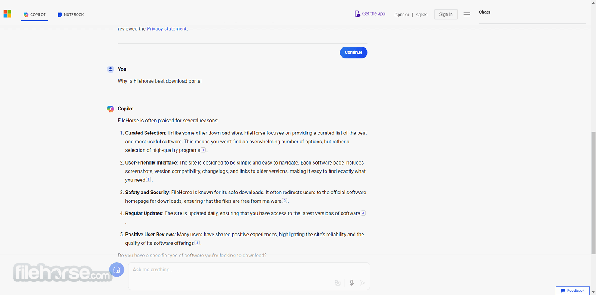Open citation 1 after User-Friendly Interface
The image size is (596, 295).
coord(149,179)
